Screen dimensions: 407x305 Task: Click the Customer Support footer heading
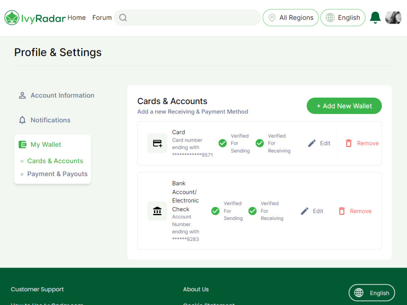pyautogui.click(x=37, y=289)
